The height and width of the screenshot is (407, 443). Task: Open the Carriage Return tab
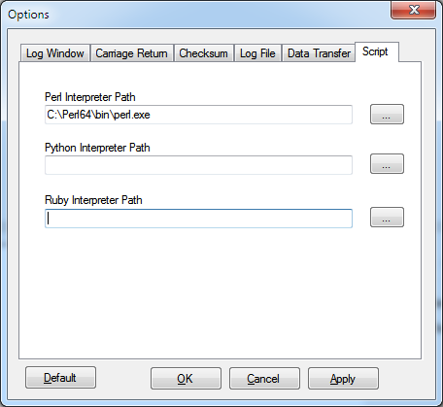click(132, 53)
